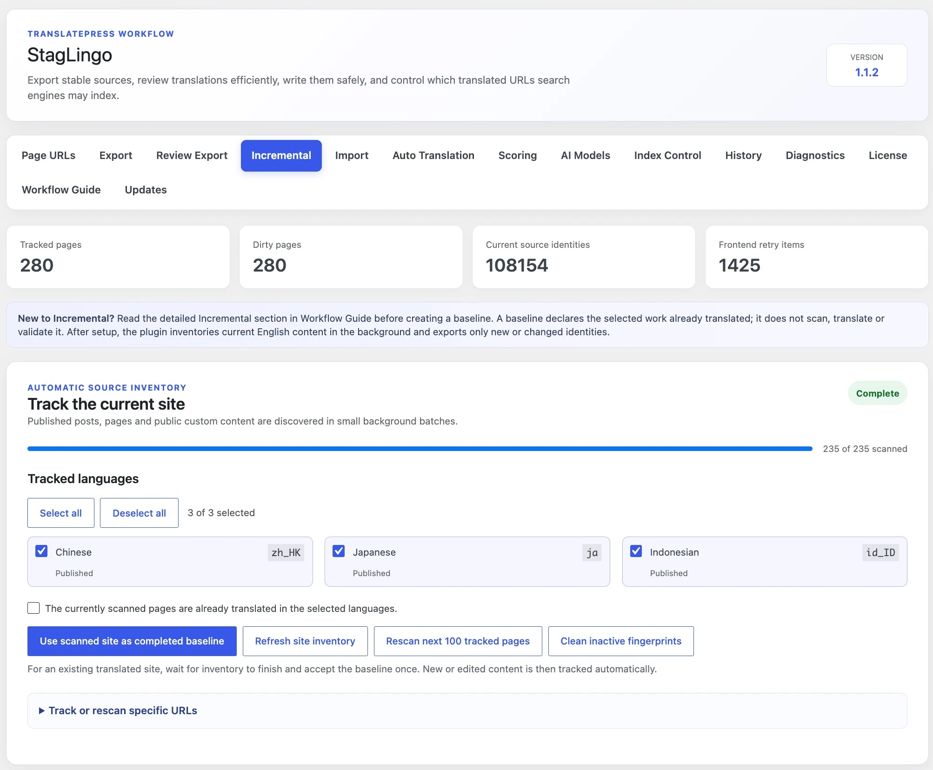Uncheck the Japanese language checkbox
Image resolution: width=933 pixels, height=770 pixels.
click(339, 551)
